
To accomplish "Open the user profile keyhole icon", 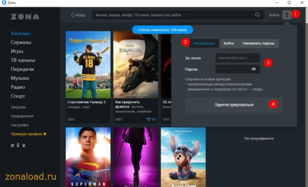I will point(287,15).
